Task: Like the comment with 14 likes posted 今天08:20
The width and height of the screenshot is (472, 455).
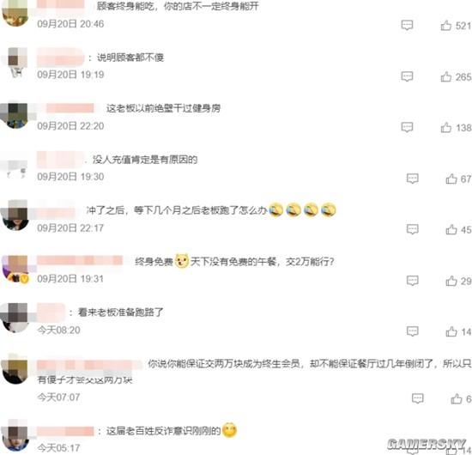Action: click(x=451, y=332)
